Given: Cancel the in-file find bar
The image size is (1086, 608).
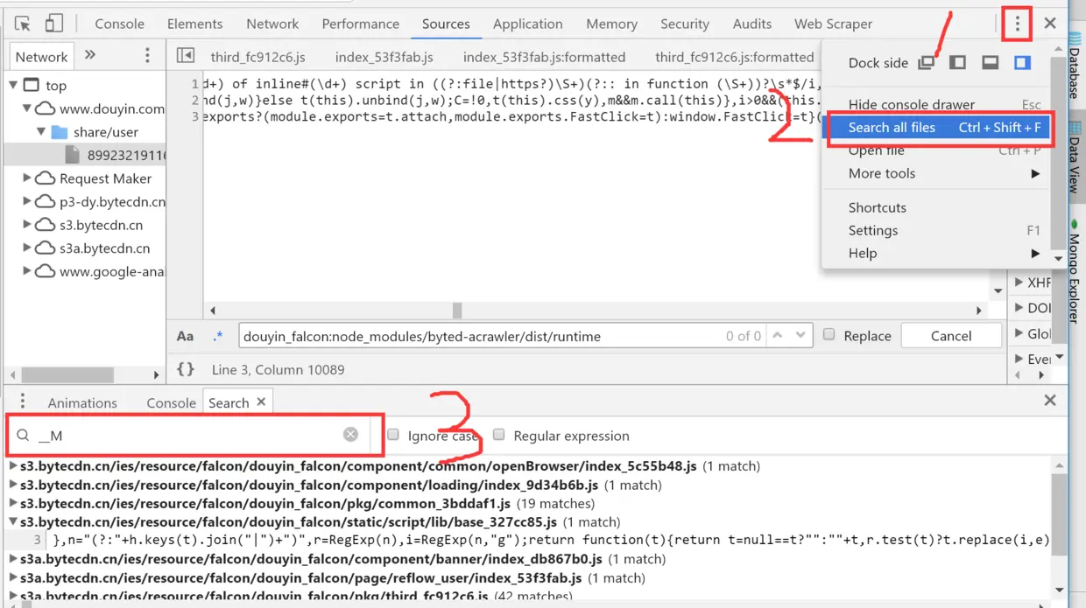Looking at the screenshot, I should coord(950,336).
